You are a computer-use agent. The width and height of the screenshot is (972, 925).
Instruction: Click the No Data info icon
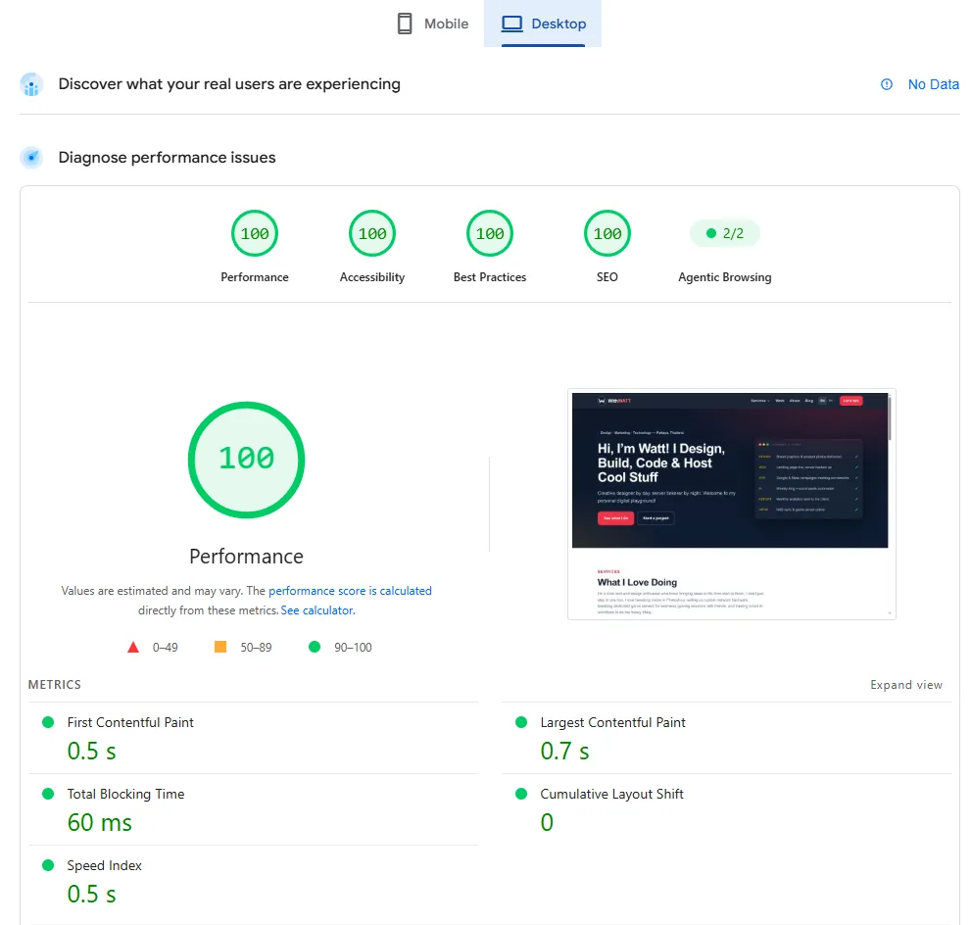coord(887,84)
